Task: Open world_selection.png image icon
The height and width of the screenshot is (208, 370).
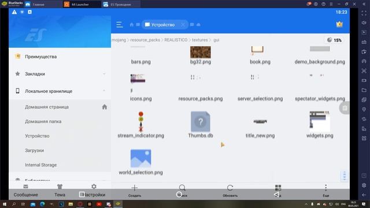Action: tap(141, 158)
